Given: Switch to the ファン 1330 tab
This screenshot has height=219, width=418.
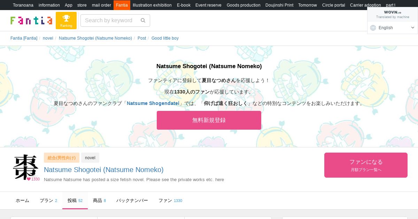Looking at the screenshot, I should pyautogui.click(x=170, y=201).
